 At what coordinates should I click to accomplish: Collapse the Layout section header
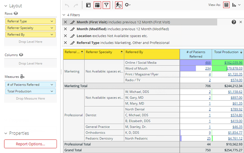(6, 6)
